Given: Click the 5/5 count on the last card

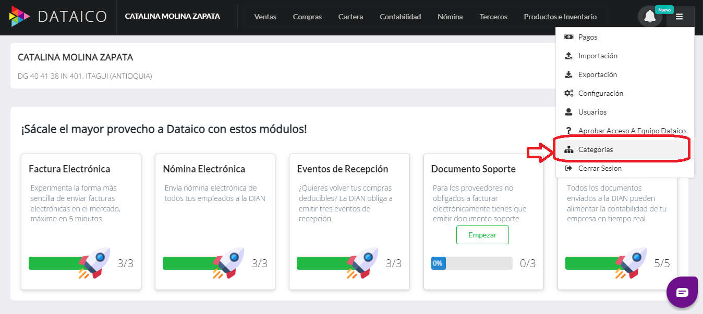Looking at the screenshot, I should click(662, 263).
